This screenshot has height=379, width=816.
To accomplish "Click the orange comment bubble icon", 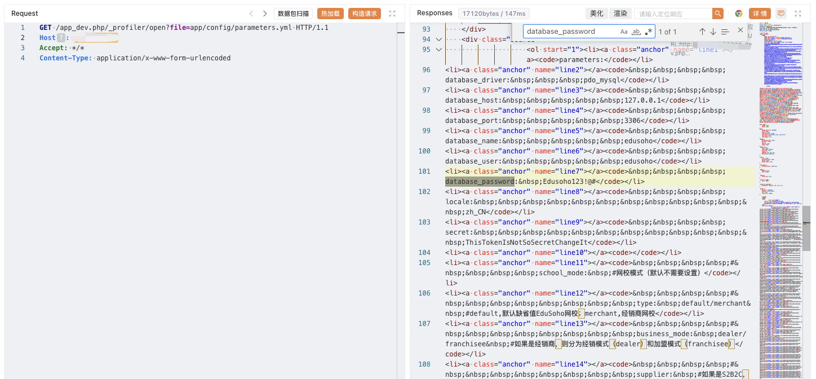I will pyautogui.click(x=781, y=14).
